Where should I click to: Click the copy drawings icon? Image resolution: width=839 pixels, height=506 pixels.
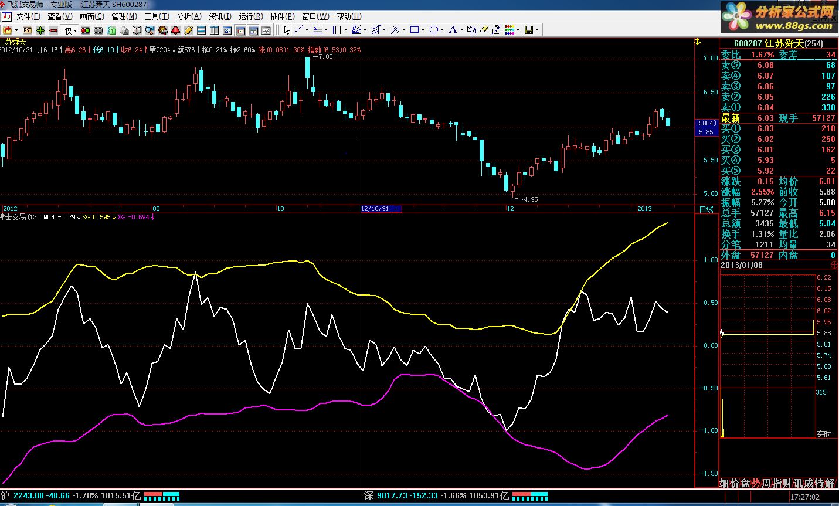472,30
